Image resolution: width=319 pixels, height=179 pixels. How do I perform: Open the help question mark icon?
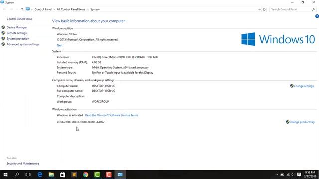[x=317, y=16]
